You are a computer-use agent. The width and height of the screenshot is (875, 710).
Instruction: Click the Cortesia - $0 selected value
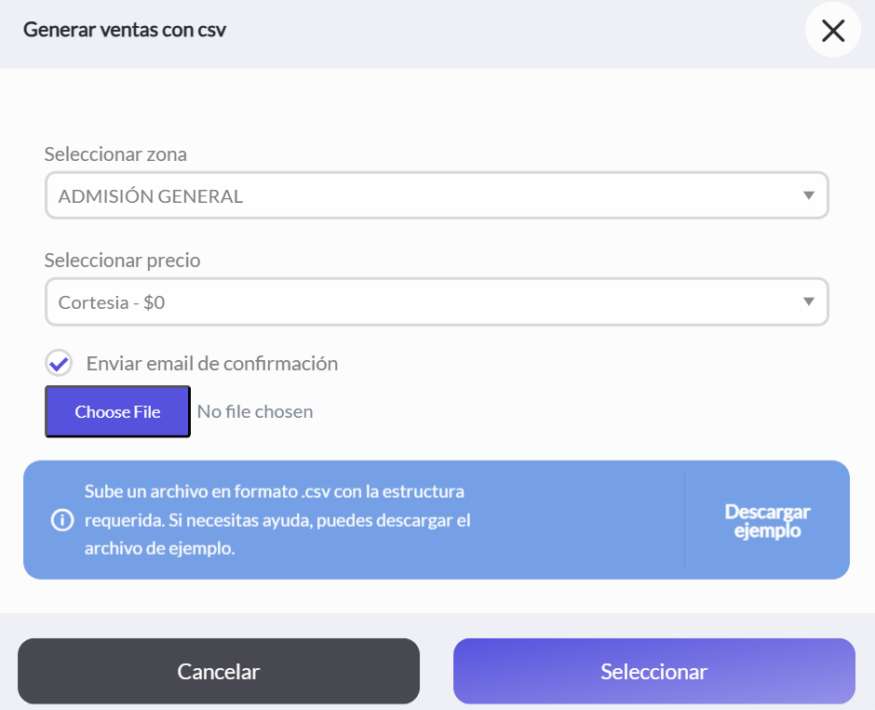point(112,302)
